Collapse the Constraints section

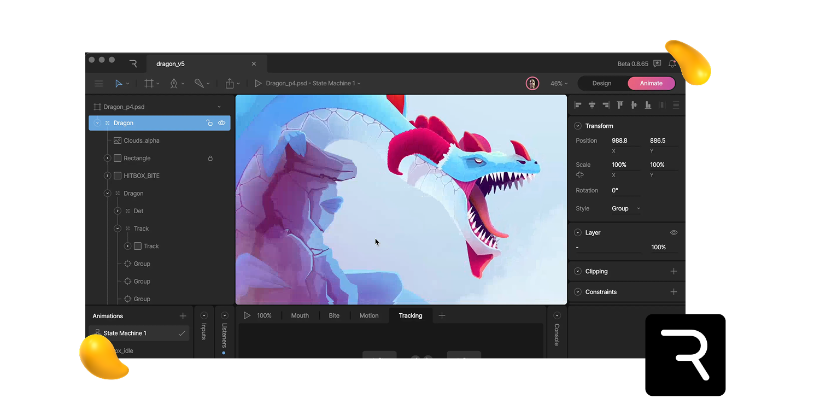577,292
